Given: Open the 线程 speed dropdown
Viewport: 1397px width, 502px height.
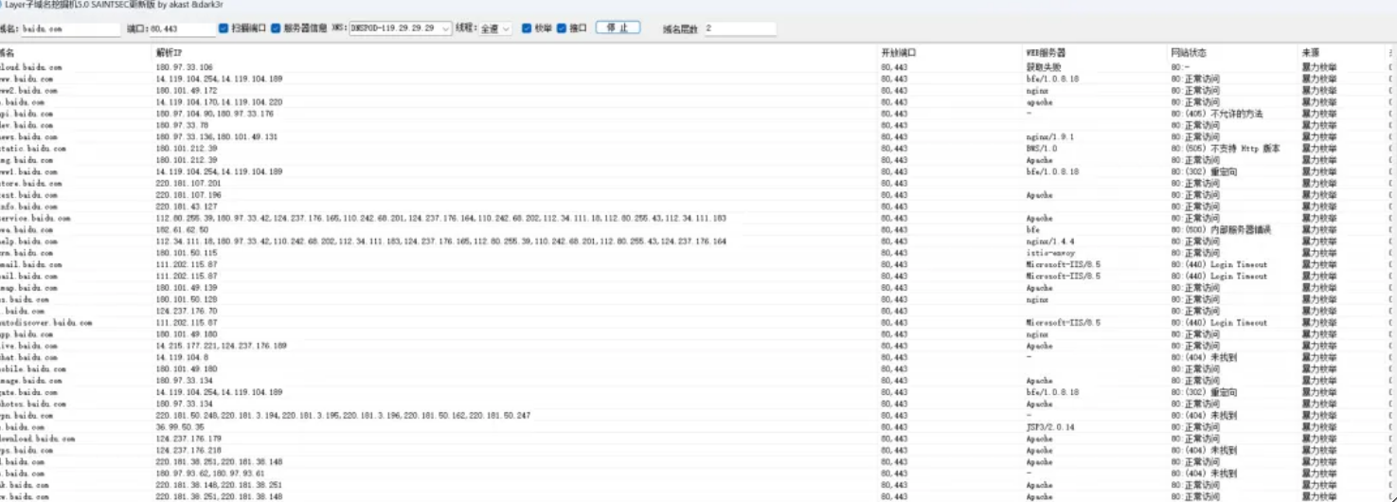Looking at the screenshot, I should click(495, 28).
